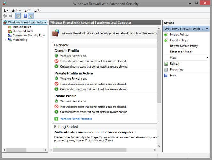Click Refresh in the Actions pane
This screenshot has width=212, height=160.
click(175, 64)
